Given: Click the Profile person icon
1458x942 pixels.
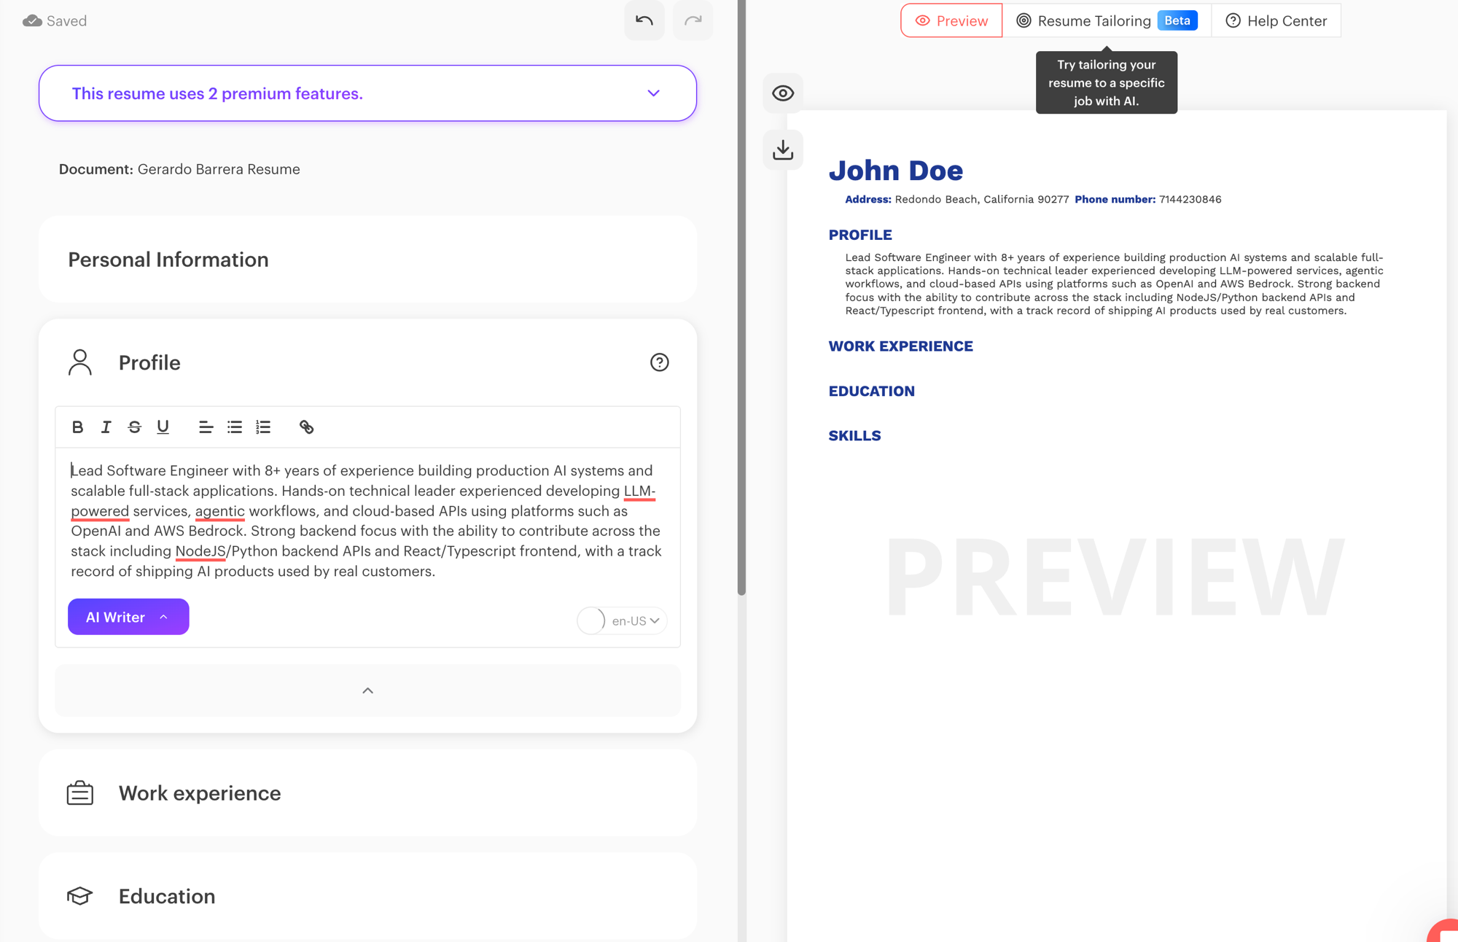Looking at the screenshot, I should pyautogui.click(x=80, y=362).
